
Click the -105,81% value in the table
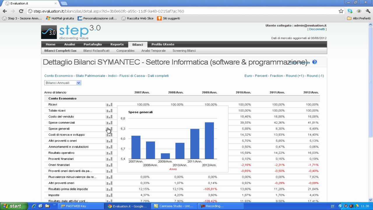210,189
